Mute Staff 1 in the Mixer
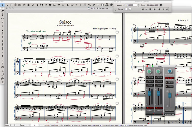The image size is (192, 127). [151, 77]
